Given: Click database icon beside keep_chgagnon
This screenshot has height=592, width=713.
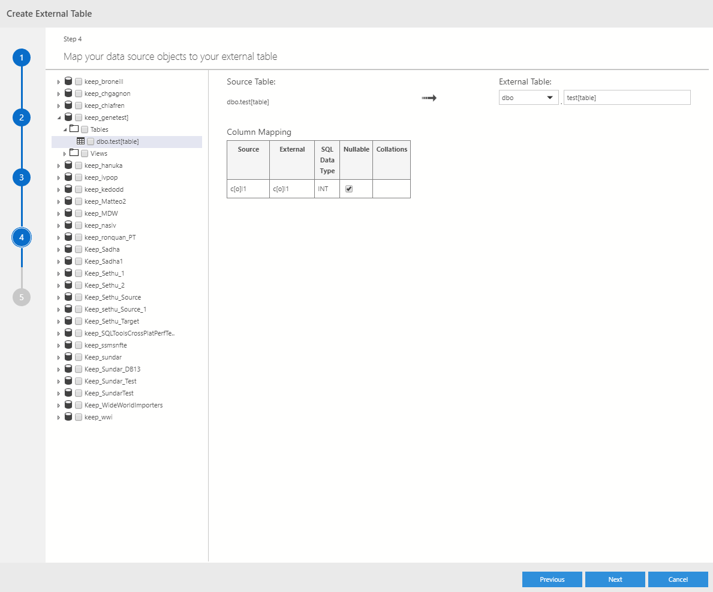Looking at the screenshot, I should 68,93.
